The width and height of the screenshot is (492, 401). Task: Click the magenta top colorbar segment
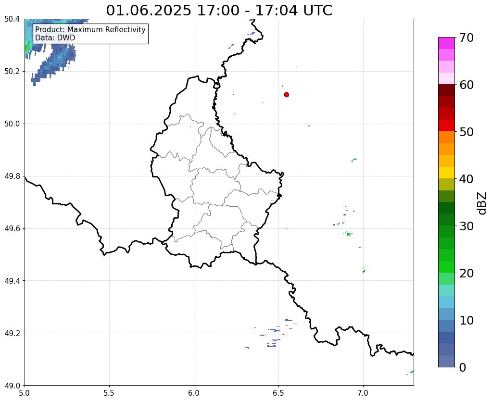tap(446, 43)
